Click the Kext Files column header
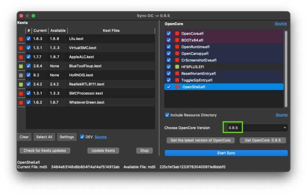The image size is (307, 194). coord(111,31)
